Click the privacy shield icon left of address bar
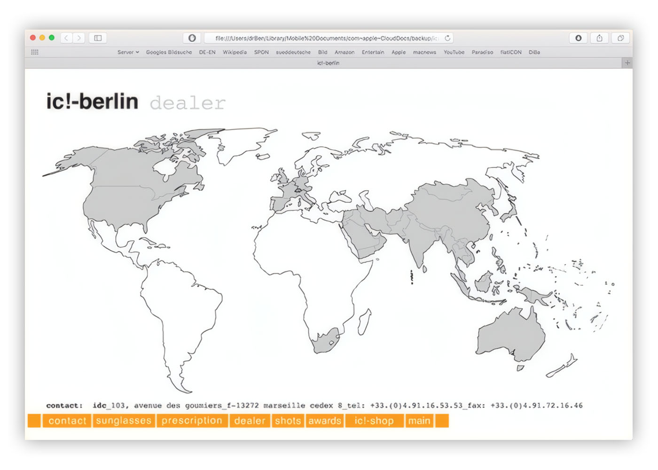Image resolution: width=658 pixels, height=470 pixels. (x=192, y=38)
